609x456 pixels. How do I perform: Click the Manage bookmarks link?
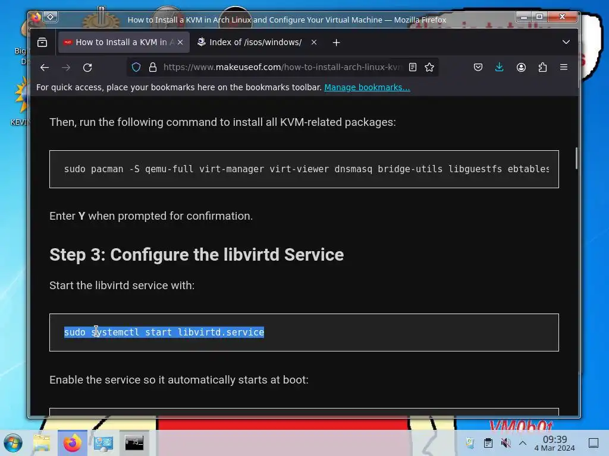[367, 87]
